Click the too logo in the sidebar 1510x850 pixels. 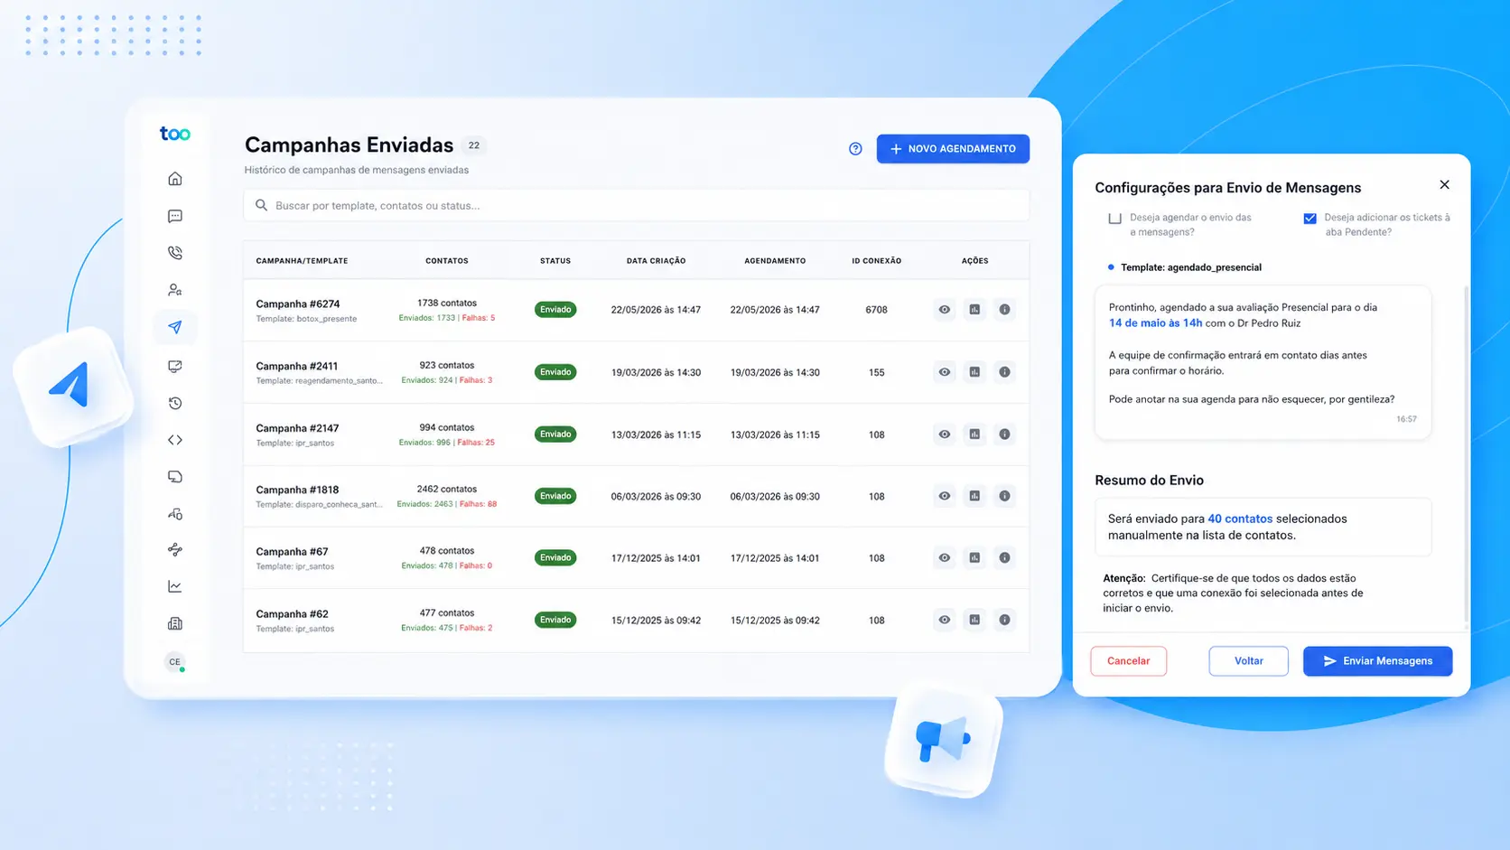click(x=175, y=134)
